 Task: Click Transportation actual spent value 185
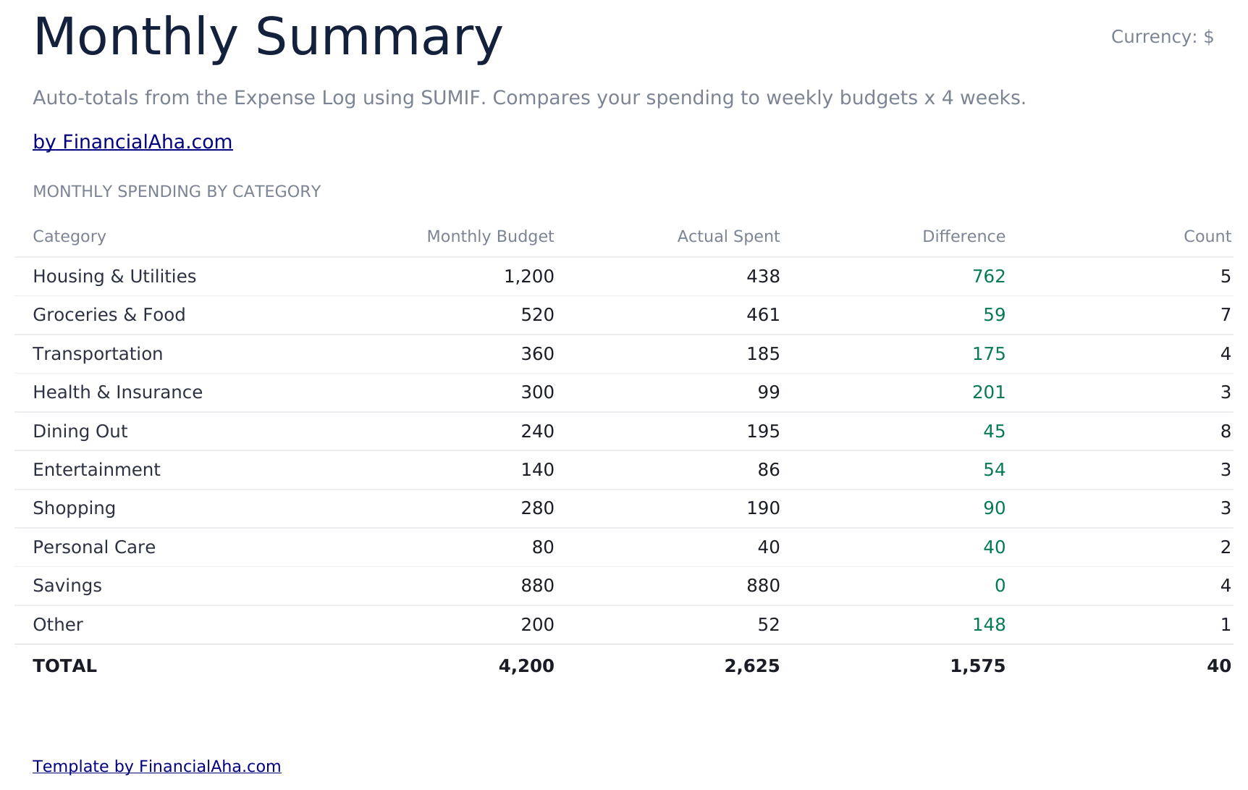[763, 354]
